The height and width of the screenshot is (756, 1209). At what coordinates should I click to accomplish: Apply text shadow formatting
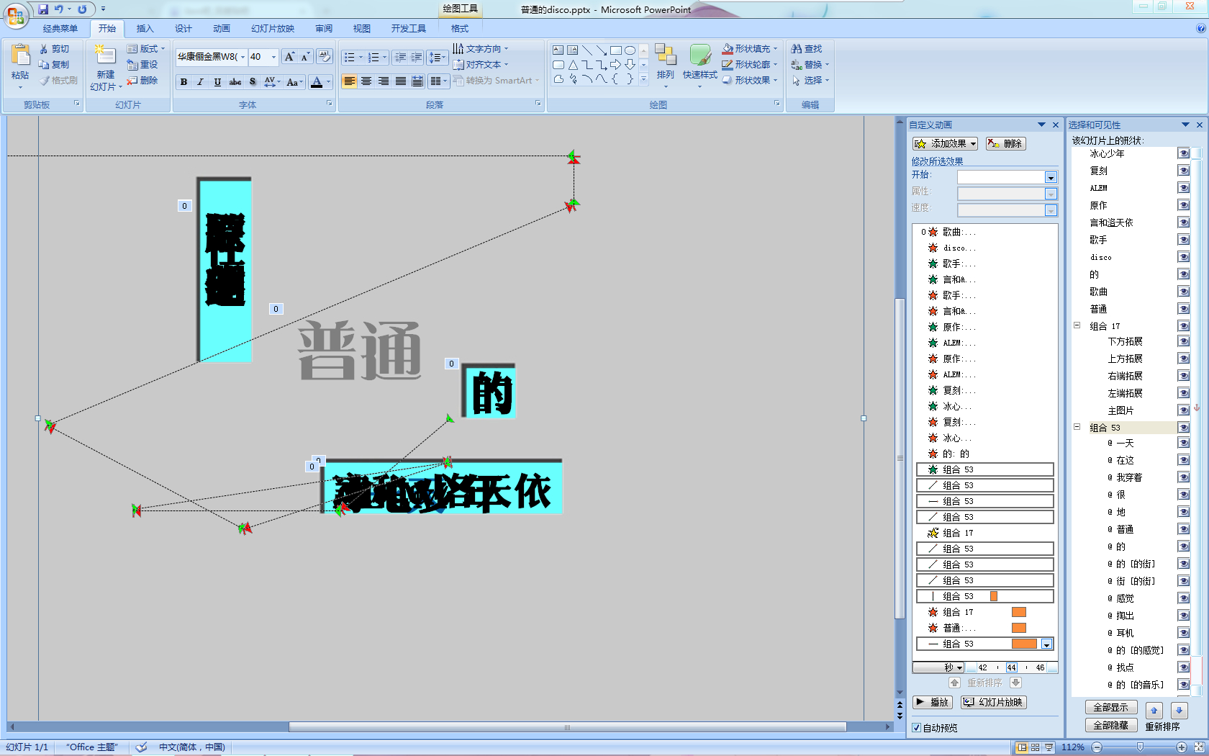click(x=253, y=82)
